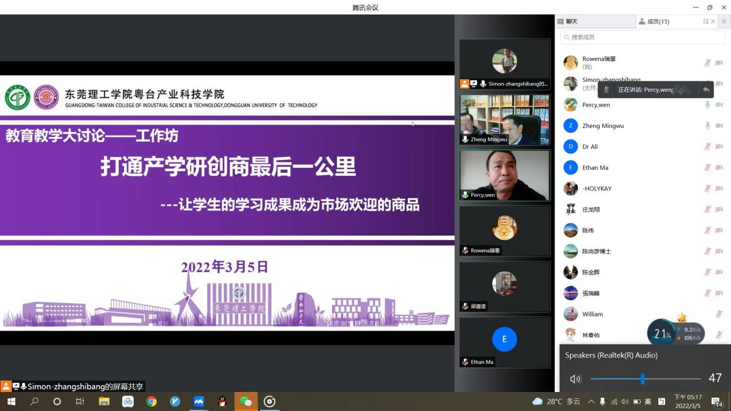Click the 28°C weather widget
This screenshot has width=731, height=411.
(x=556, y=402)
